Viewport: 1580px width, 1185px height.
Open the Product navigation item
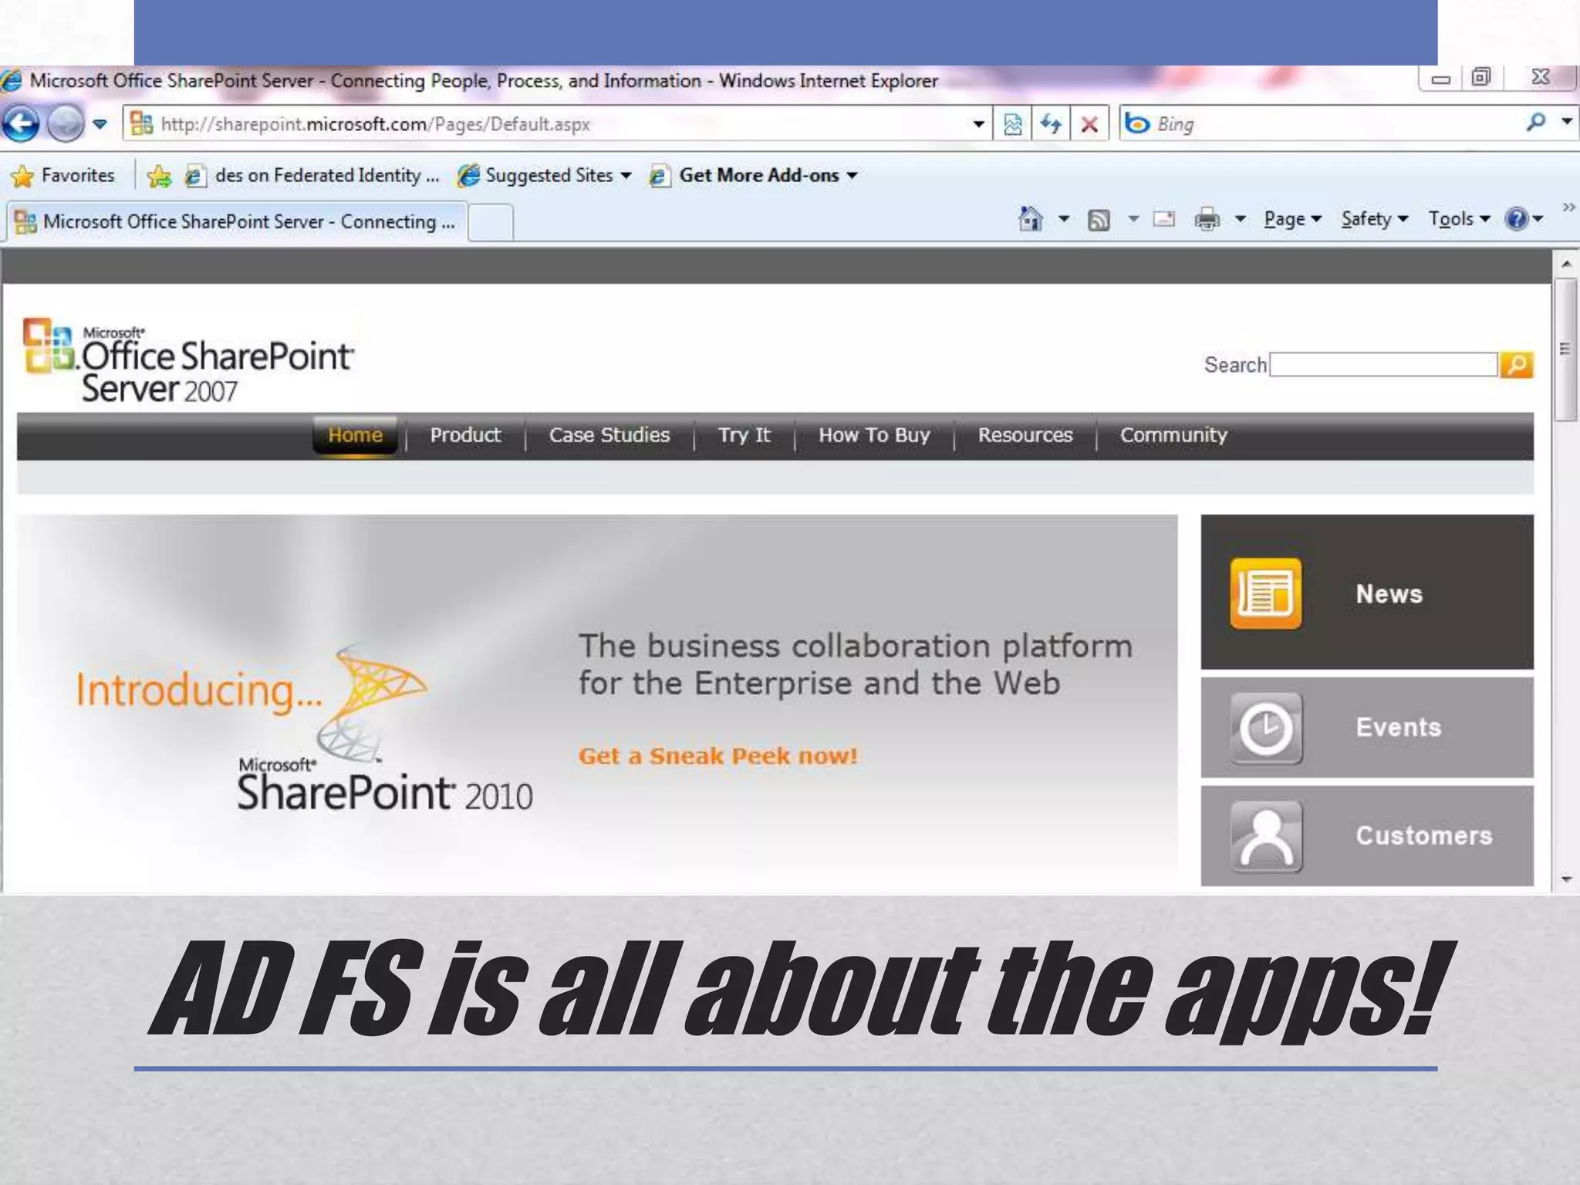(465, 436)
